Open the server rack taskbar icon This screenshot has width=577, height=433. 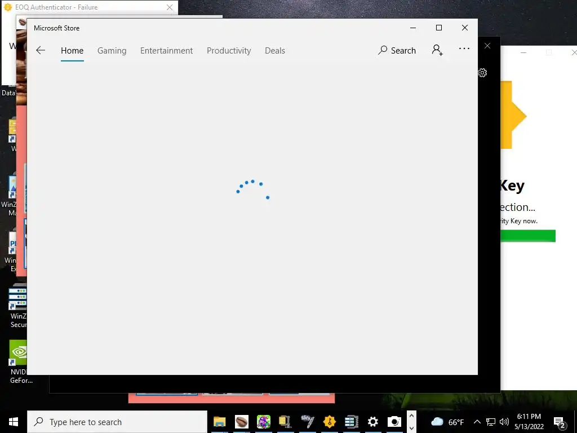click(x=352, y=422)
